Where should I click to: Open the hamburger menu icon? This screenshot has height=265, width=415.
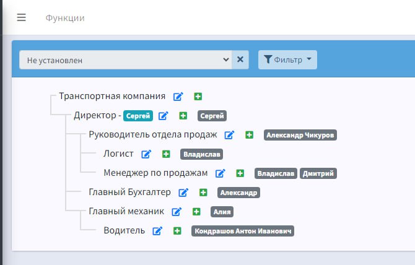22,17
